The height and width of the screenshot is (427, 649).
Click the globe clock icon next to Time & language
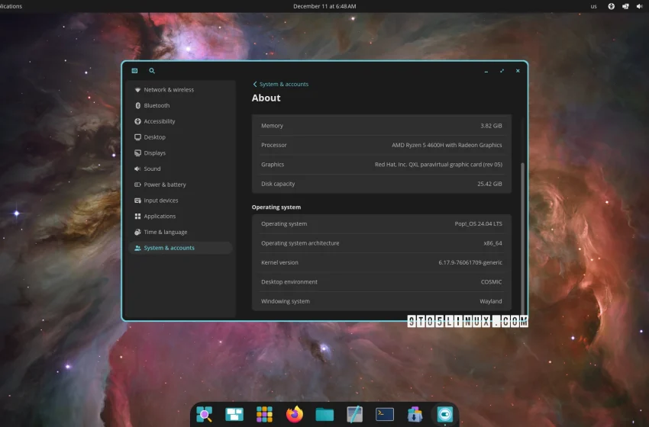137,232
